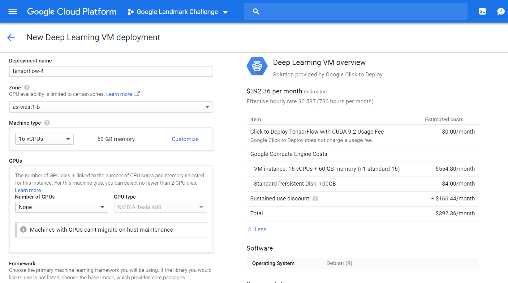
Task: Click Customize machine type link
Action: [185, 139]
